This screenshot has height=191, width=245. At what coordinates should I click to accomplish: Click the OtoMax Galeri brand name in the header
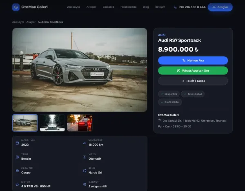click(34, 7)
